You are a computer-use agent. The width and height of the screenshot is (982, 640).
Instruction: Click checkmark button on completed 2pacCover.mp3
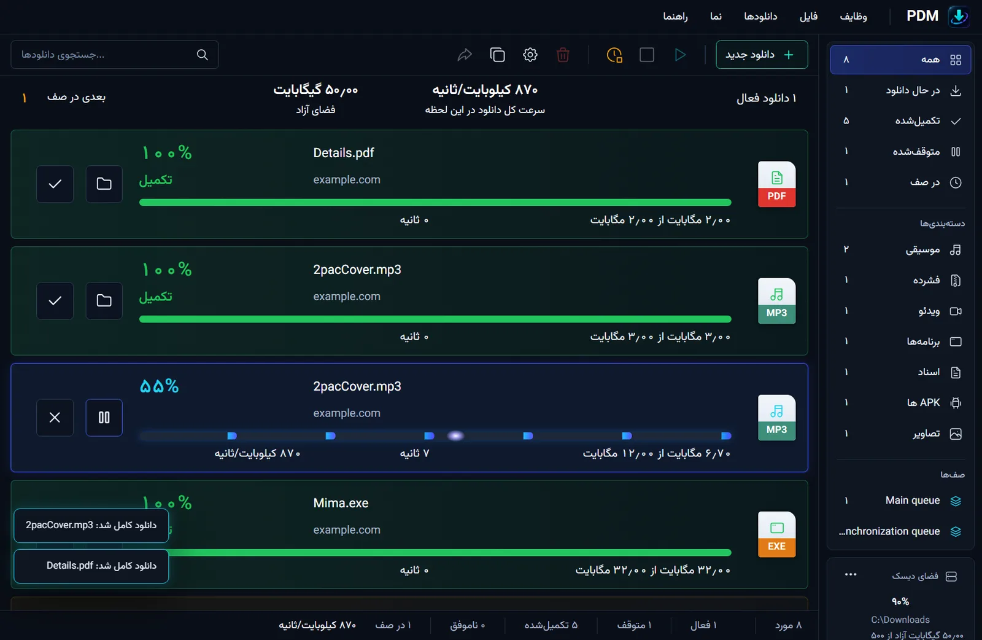(x=55, y=300)
